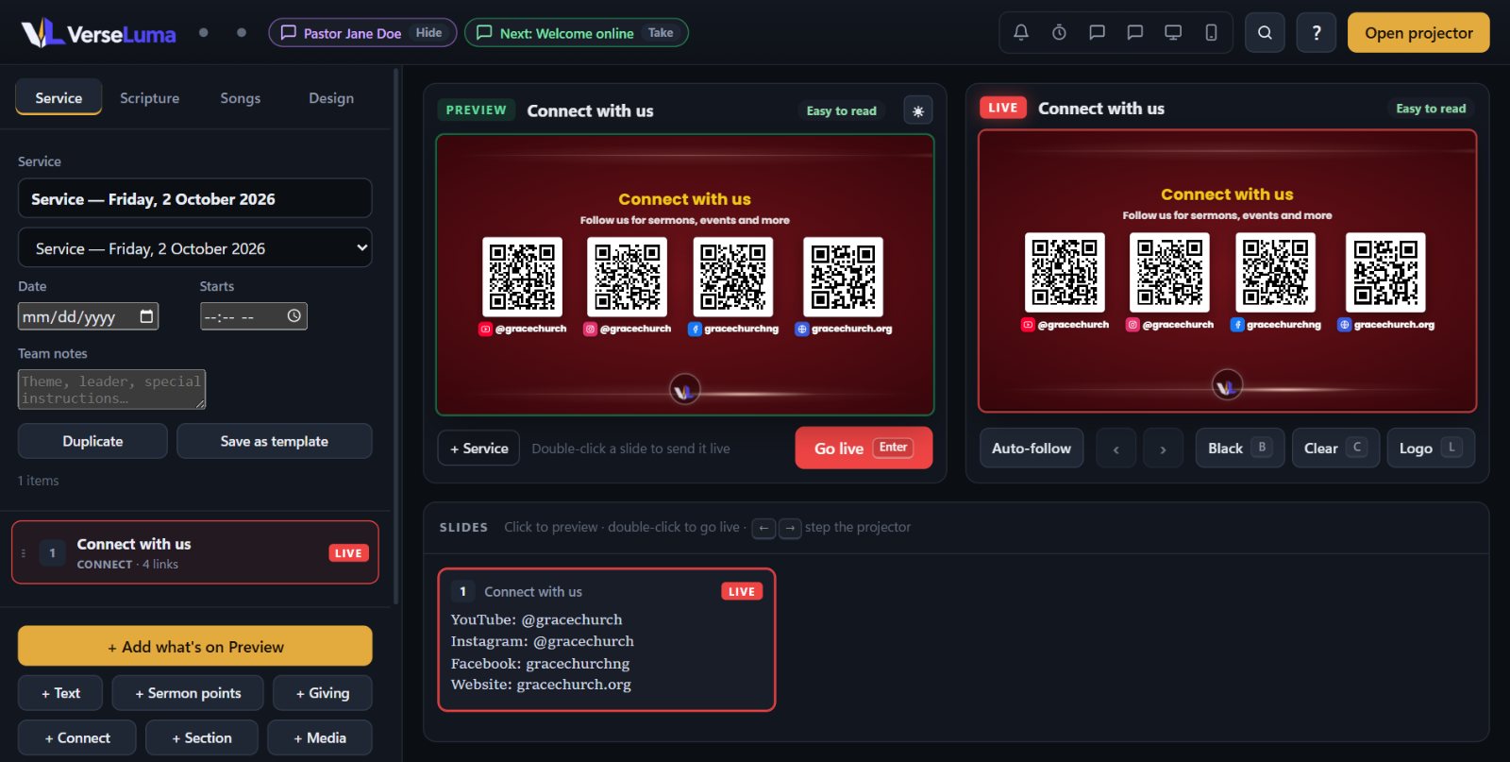The image size is (1510, 762).
Task: Click the + Service button under Preview
Action: pyautogui.click(x=478, y=449)
